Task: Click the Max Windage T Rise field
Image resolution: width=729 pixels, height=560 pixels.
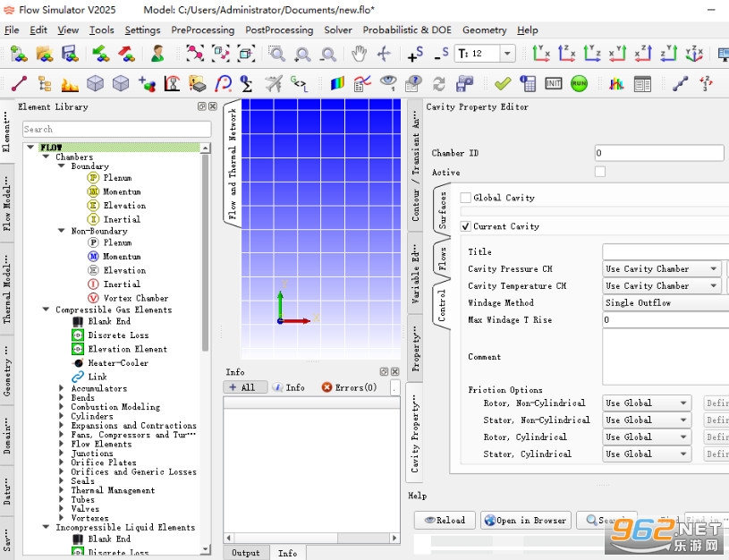Action: coord(665,320)
